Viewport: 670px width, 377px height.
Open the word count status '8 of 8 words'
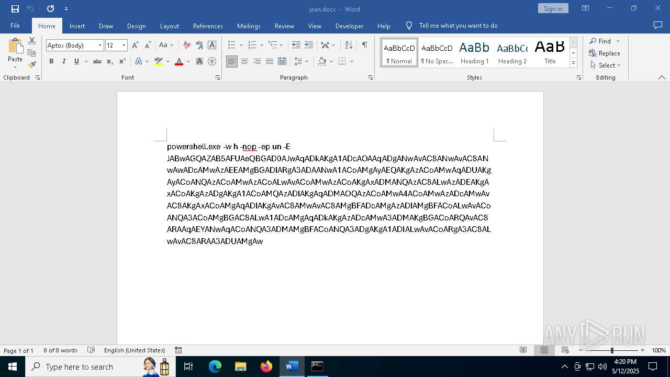point(60,350)
